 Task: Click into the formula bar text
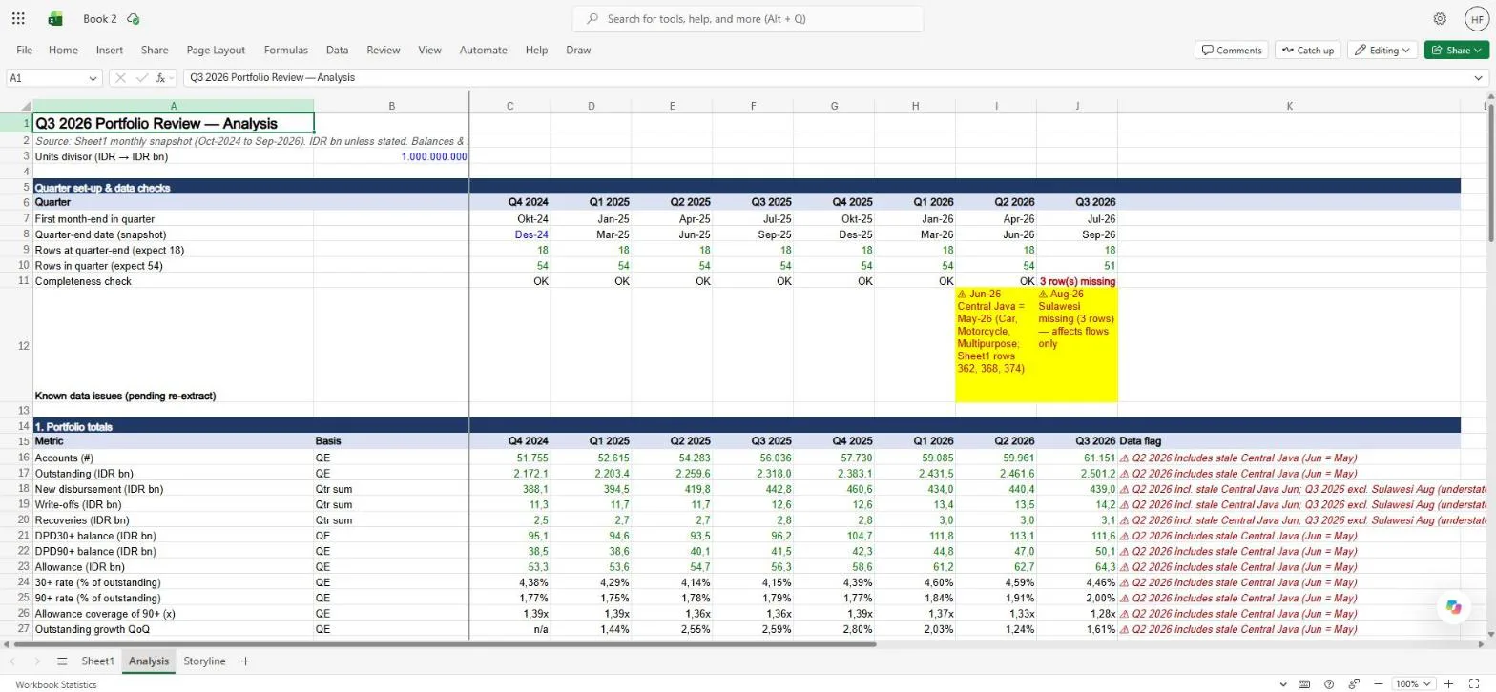(x=825, y=77)
